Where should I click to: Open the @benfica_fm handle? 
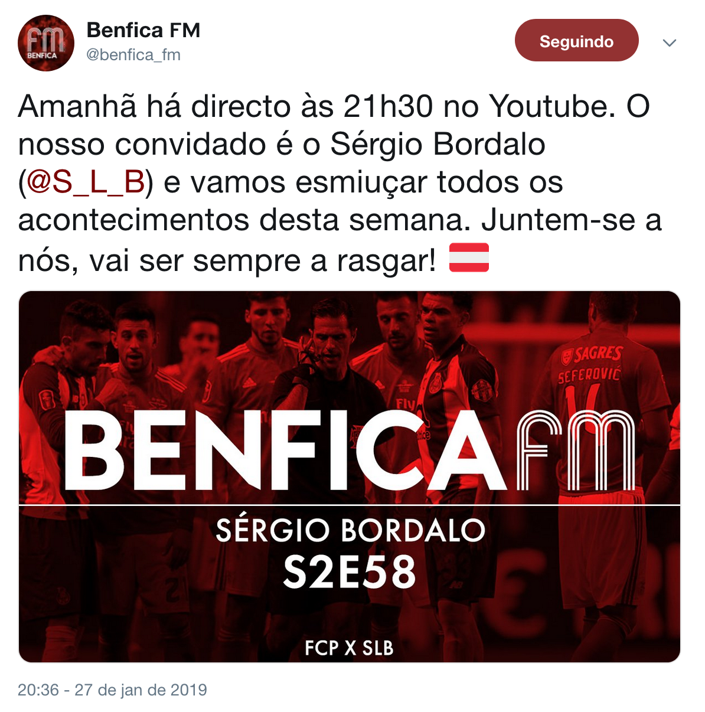(x=133, y=55)
